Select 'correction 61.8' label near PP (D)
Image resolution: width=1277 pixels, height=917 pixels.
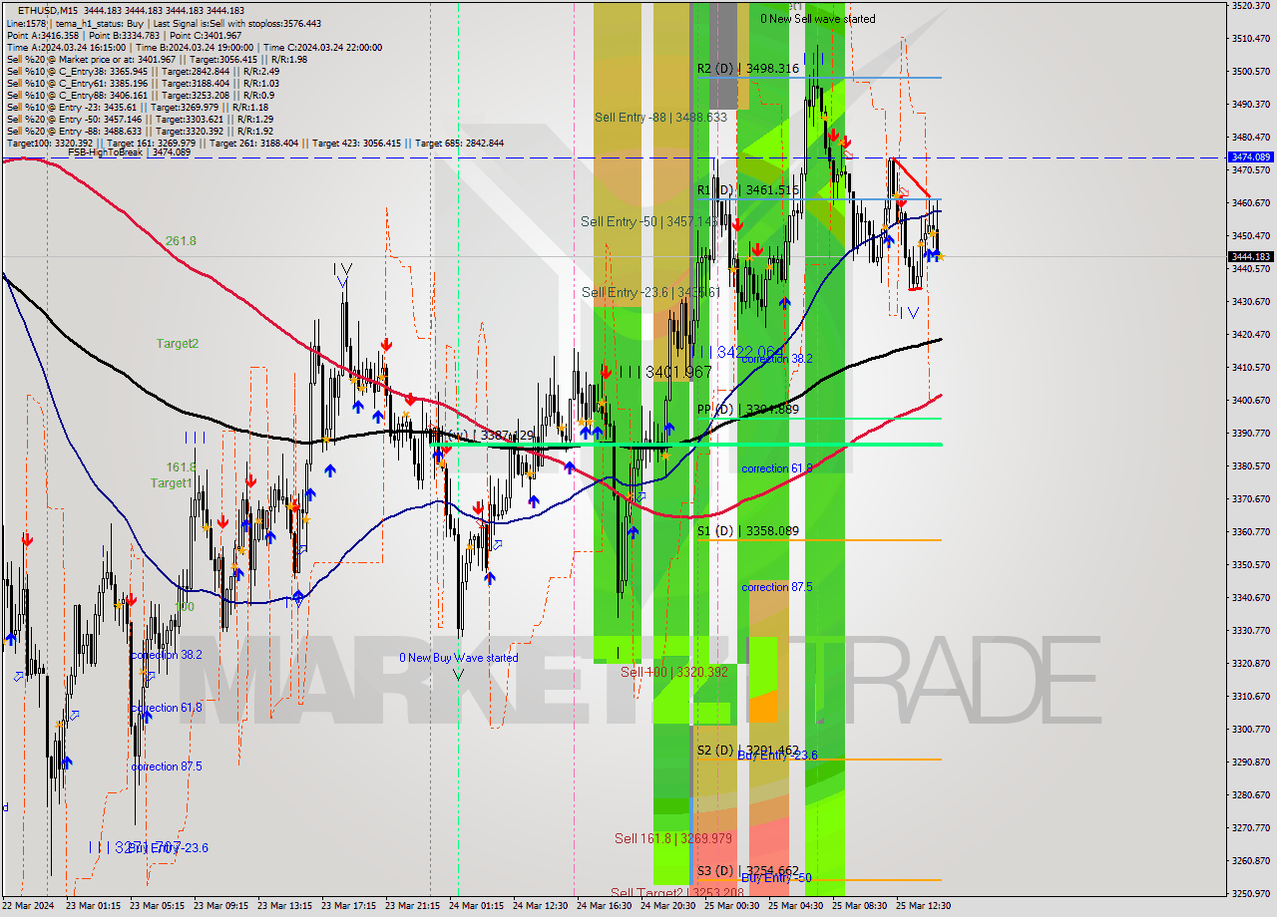click(777, 468)
